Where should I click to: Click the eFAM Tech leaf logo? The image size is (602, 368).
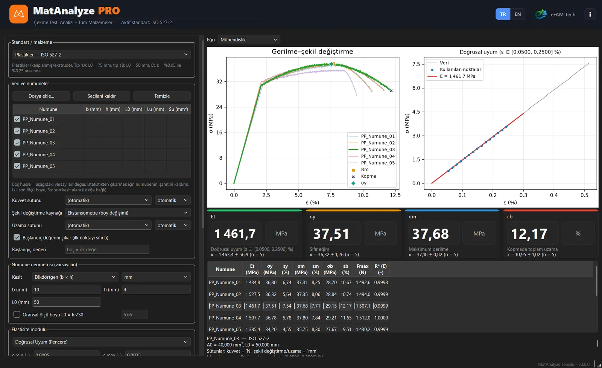point(541,14)
